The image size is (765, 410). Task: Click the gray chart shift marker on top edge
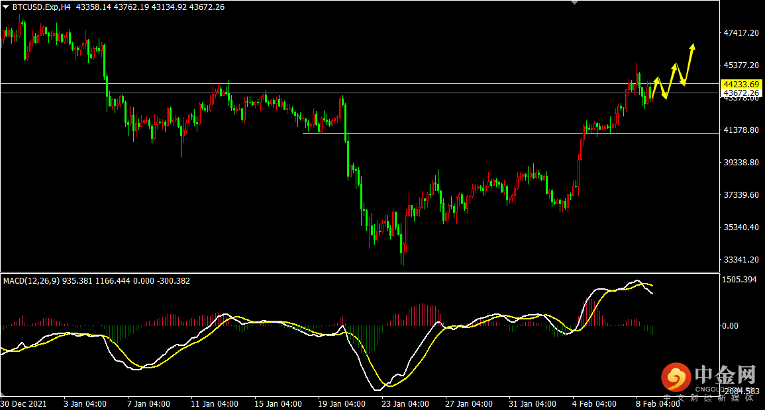pos(575,3)
